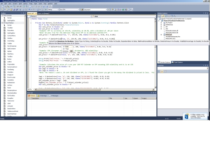Viewport: 210px width, 149px height.
Task: Open the Debug menu
Action: [x=25, y=4]
